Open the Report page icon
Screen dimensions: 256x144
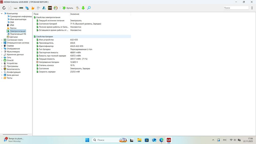click(10, 8)
